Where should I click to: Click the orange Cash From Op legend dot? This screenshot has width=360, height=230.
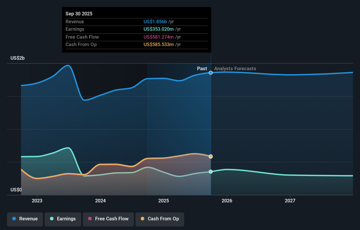[142, 219]
